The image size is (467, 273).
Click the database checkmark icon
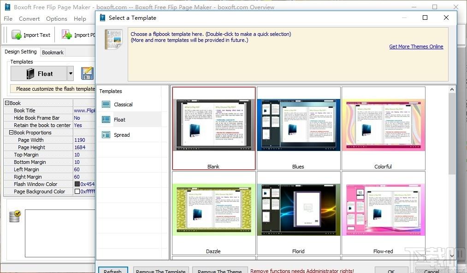tap(15, 216)
